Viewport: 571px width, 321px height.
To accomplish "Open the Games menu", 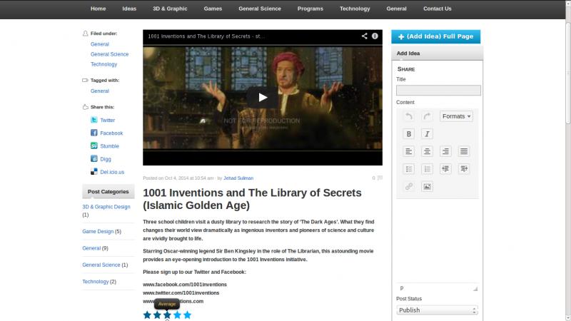I will coord(213,9).
